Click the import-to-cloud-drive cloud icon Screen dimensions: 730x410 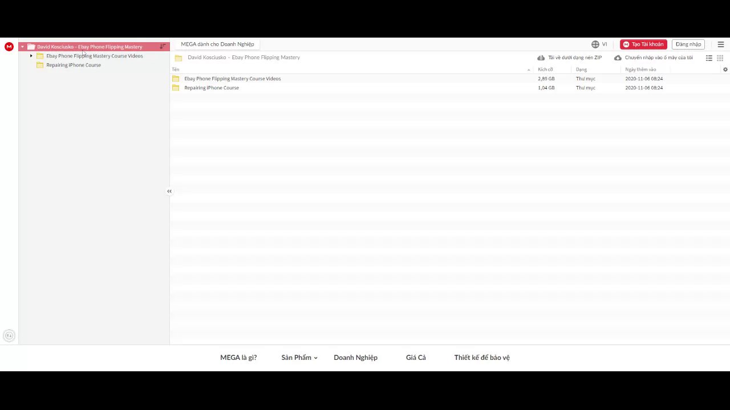[x=618, y=58]
